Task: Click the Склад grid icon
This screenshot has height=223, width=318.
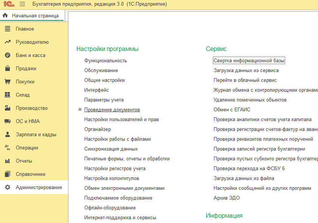Action: [8, 95]
